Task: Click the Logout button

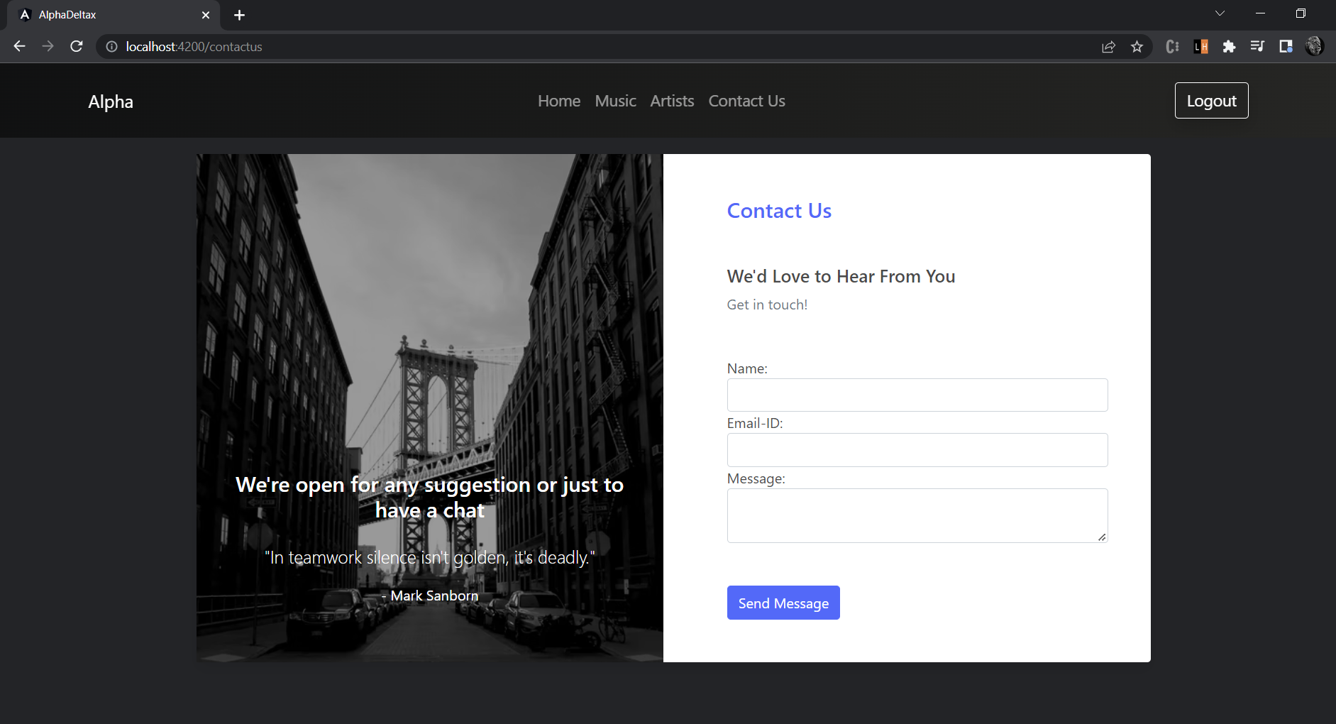Action: coord(1211,101)
